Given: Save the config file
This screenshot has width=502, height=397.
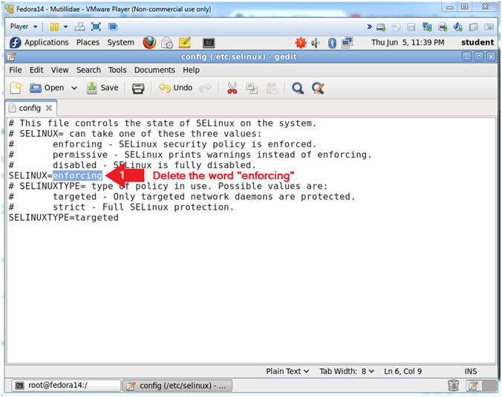Looking at the screenshot, I should 102,88.
